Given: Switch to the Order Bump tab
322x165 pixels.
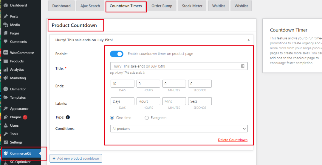Looking at the screenshot, I should pos(162,6).
